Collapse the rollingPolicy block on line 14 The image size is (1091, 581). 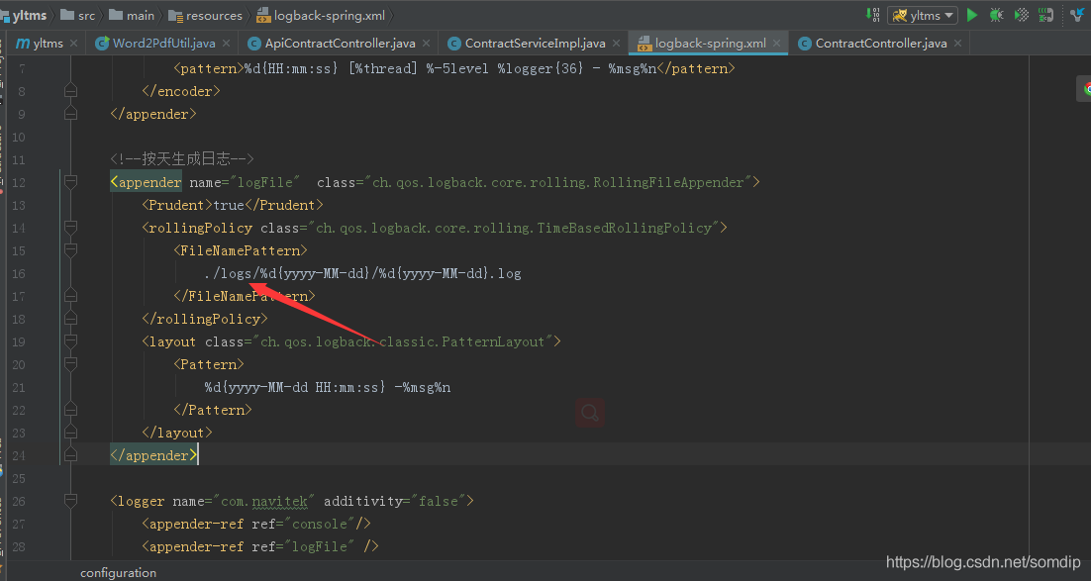(x=70, y=228)
